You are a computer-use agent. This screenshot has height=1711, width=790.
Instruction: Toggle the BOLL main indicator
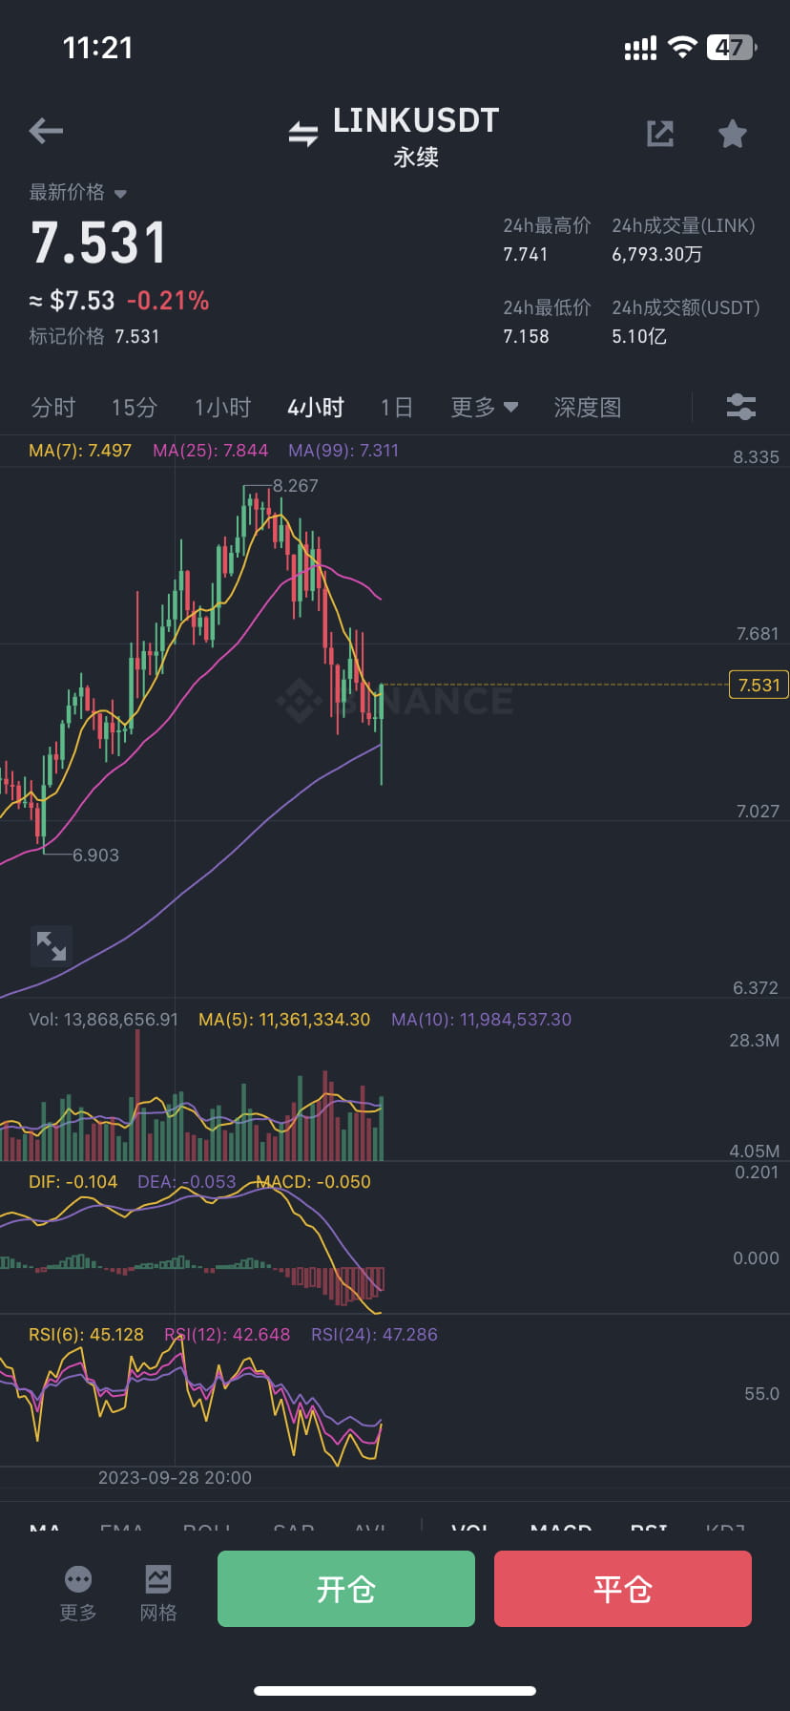tap(207, 1528)
